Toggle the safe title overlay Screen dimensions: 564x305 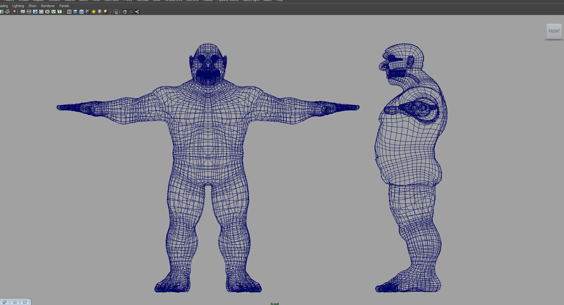click(x=59, y=12)
